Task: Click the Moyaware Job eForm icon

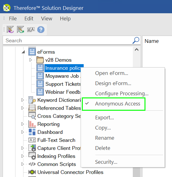Action: pos(40,76)
